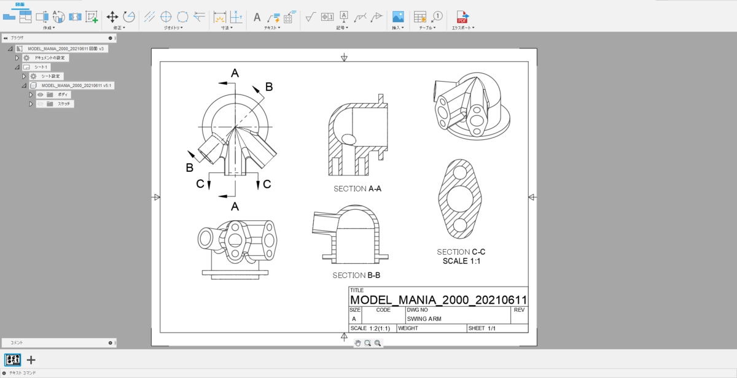This screenshot has width=737, height=378.
Task: Open the エクスポート dropdown menu
Action: [463, 28]
